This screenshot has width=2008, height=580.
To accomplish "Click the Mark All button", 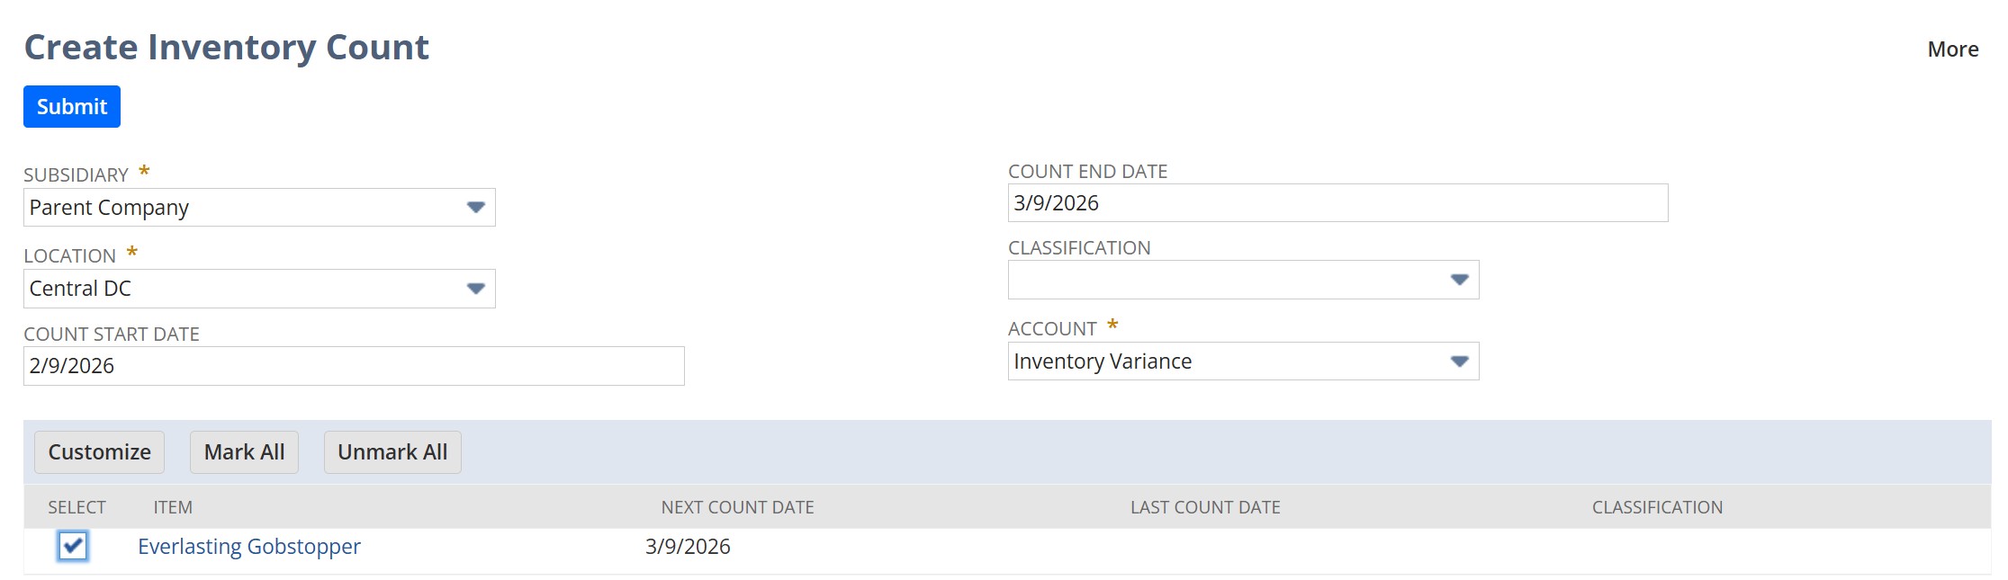I will tap(244, 452).
